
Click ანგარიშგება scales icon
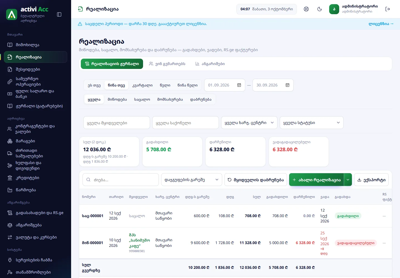pos(10,225)
